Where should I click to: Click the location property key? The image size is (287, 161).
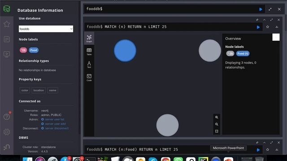pyautogui.click(x=39, y=90)
